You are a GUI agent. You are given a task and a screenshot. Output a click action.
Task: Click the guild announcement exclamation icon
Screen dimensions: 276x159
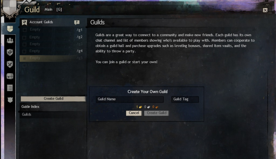click(x=77, y=23)
